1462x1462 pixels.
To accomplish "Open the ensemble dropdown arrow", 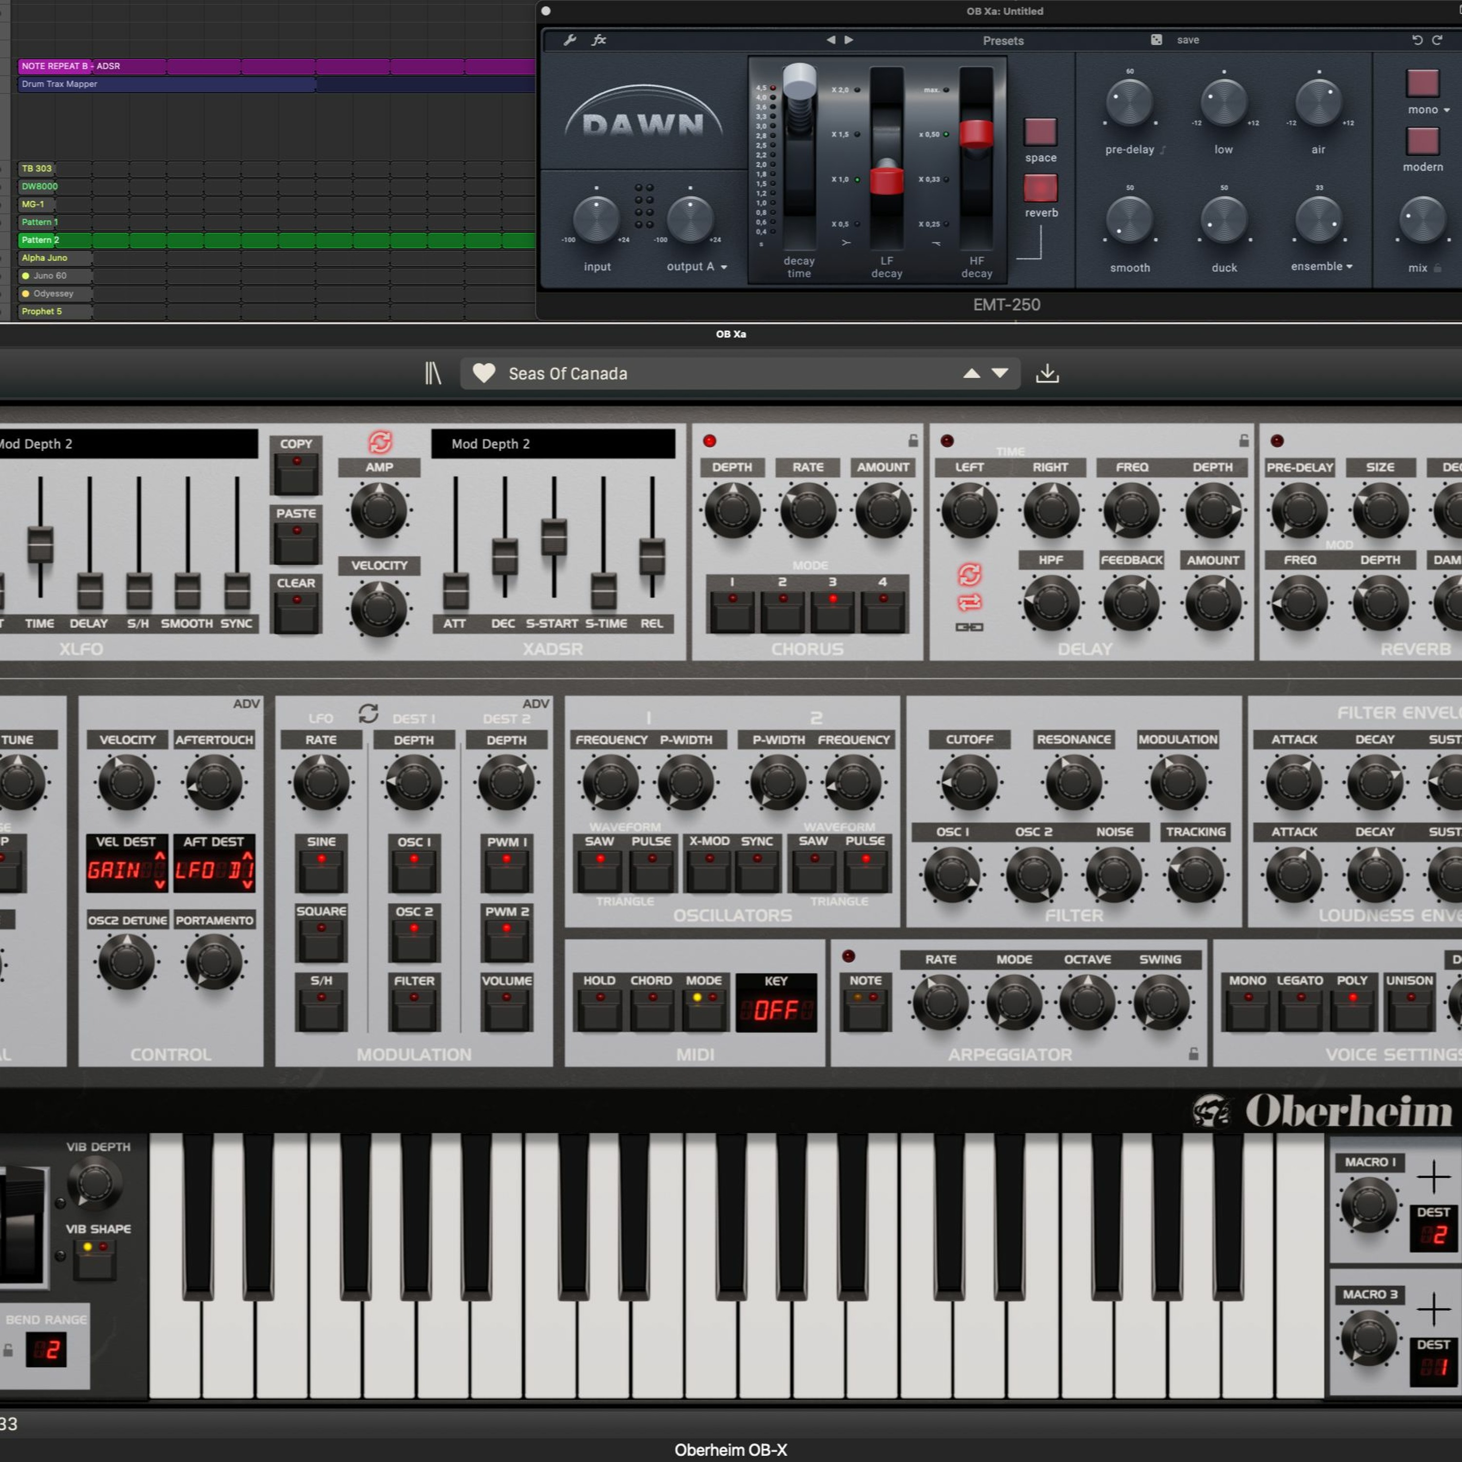I will point(1349,267).
